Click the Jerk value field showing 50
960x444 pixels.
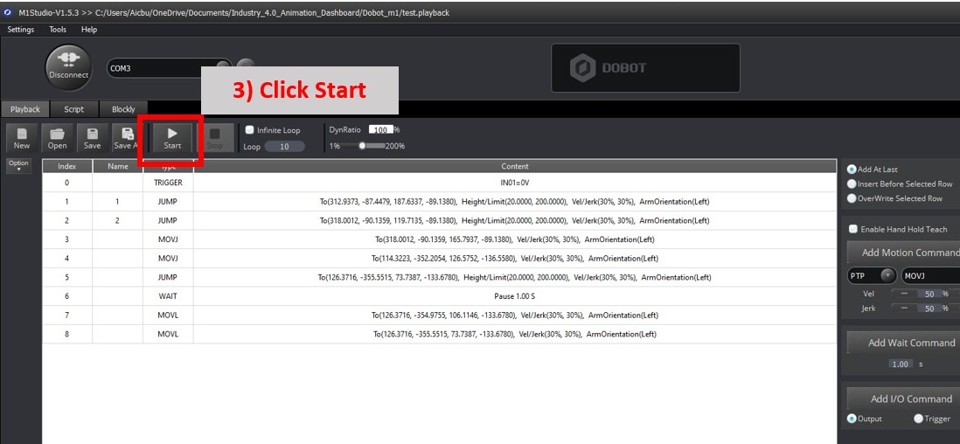coord(929,308)
